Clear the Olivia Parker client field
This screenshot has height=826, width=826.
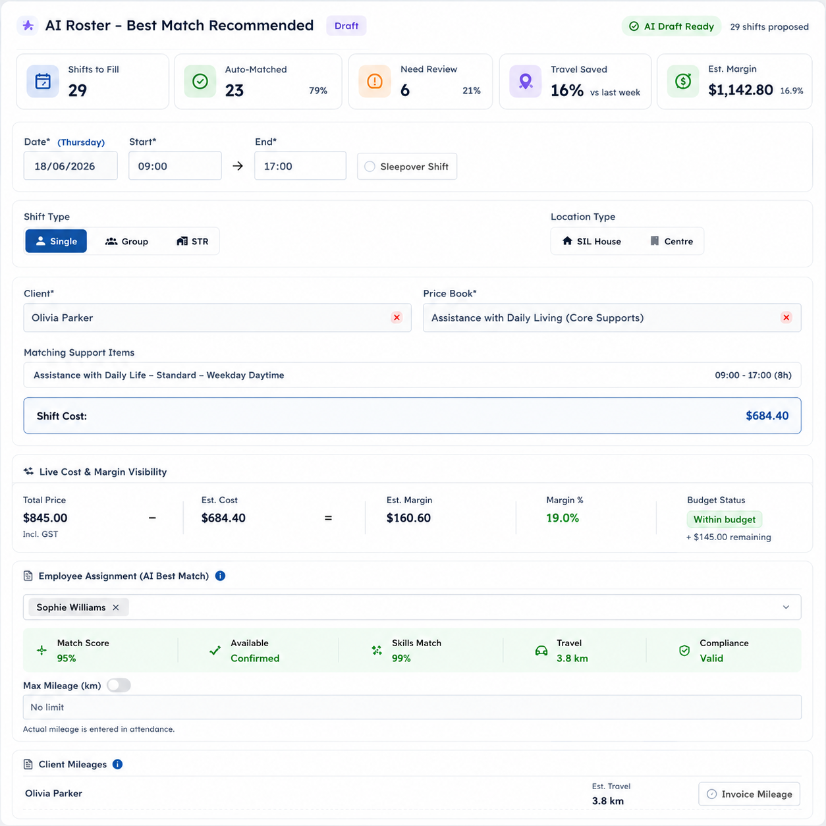397,317
